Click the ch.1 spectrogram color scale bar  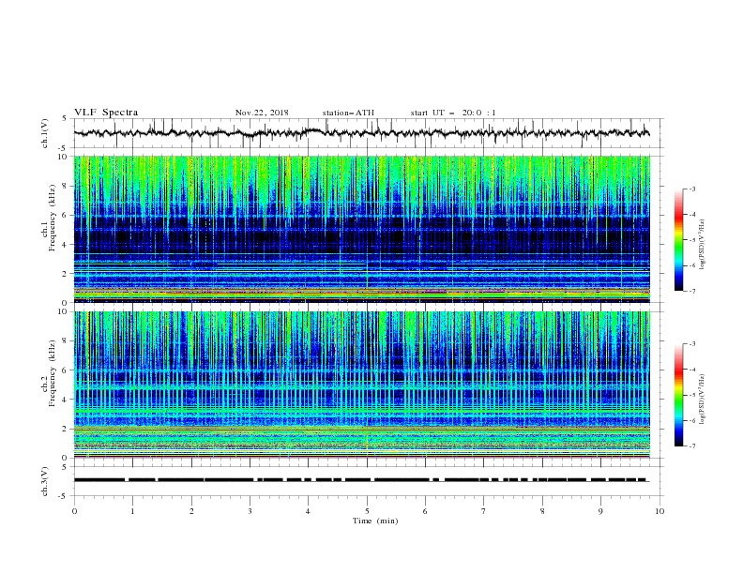coord(679,240)
